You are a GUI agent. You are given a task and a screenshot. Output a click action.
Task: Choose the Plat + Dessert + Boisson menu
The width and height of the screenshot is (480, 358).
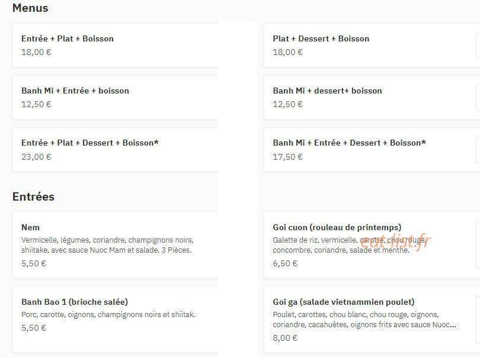pyautogui.click(x=372, y=45)
